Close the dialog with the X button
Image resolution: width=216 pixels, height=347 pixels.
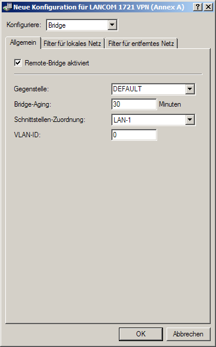tap(208, 7)
